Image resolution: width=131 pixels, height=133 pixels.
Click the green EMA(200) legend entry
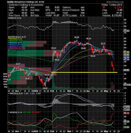[x=16, y=41]
